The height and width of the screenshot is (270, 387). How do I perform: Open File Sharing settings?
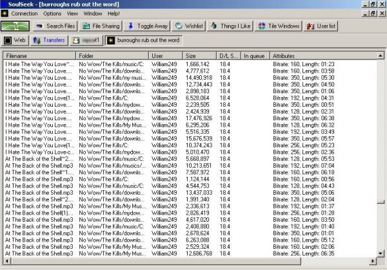click(x=101, y=26)
